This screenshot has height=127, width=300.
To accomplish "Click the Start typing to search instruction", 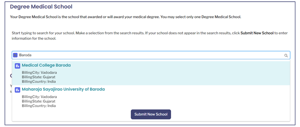I will click(150, 36).
